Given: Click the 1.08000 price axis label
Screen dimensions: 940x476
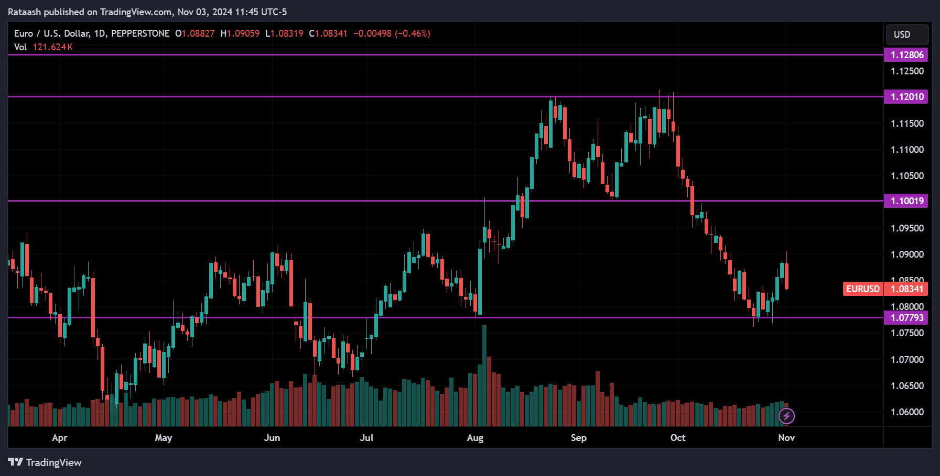Looking at the screenshot, I should coord(907,307).
